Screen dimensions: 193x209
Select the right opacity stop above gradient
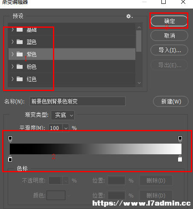pos(180,139)
